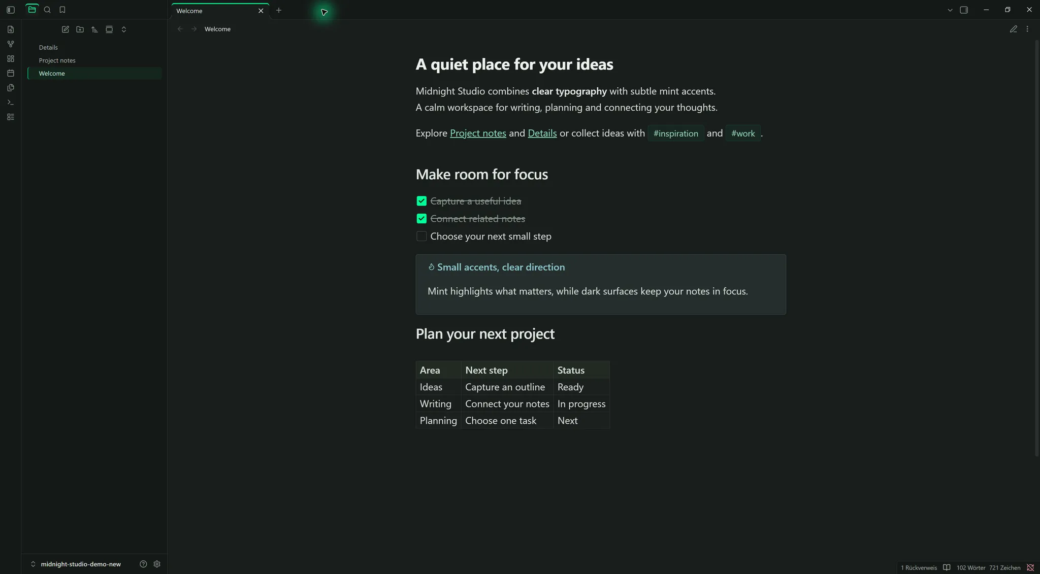The image size is (1040, 574).
Task: Open the search panel magnifier icon
Action: [x=47, y=10]
